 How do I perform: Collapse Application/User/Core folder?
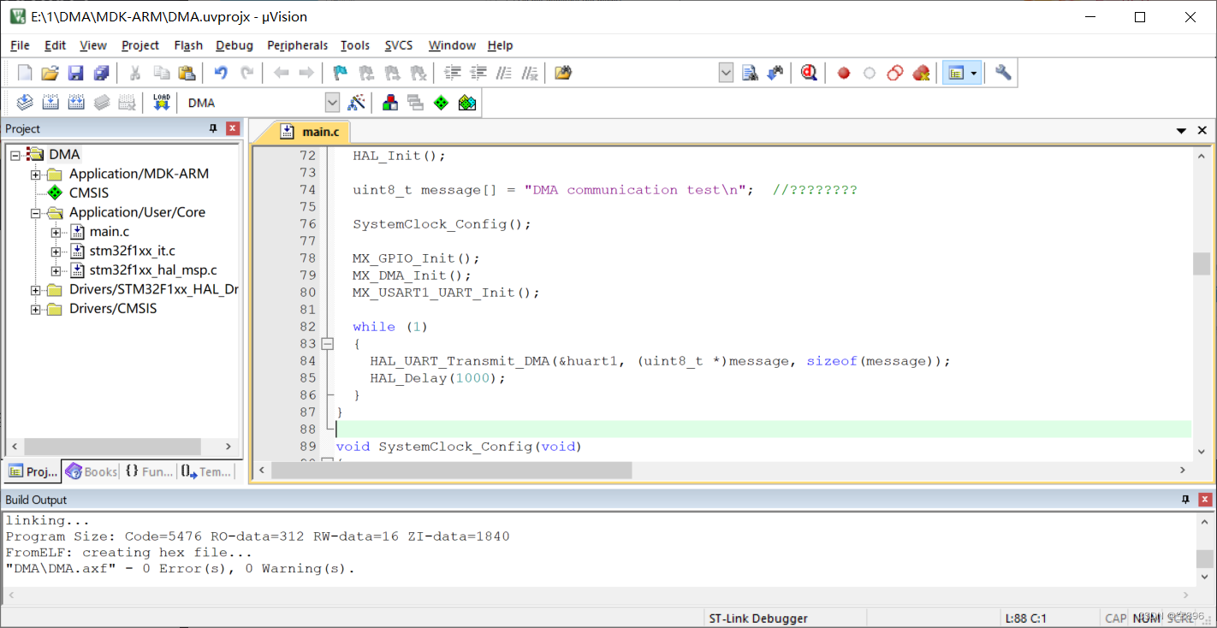pyautogui.click(x=36, y=213)
